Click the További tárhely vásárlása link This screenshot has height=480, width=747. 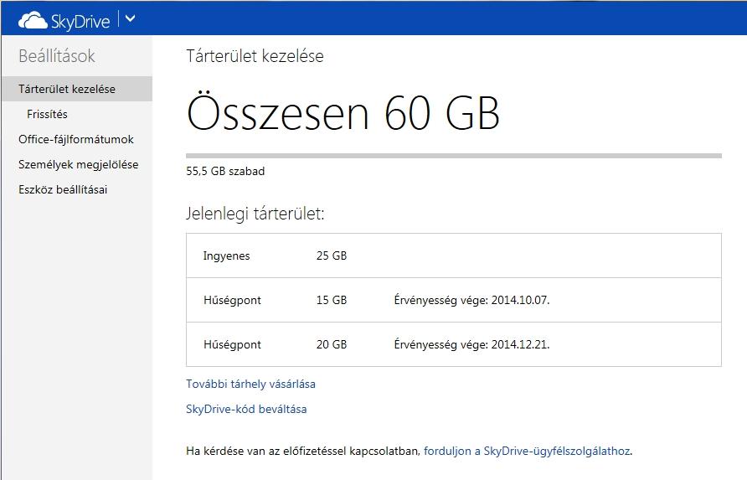pyautogui.click(x=250, y=384)
